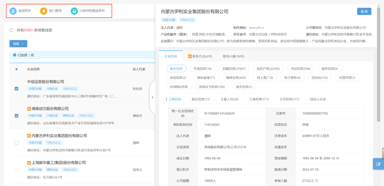Image resolution: width=384 pixels, height=186 pixels.
Task: Click the 领取 button in detail header
Action: [x=364, y=11]
